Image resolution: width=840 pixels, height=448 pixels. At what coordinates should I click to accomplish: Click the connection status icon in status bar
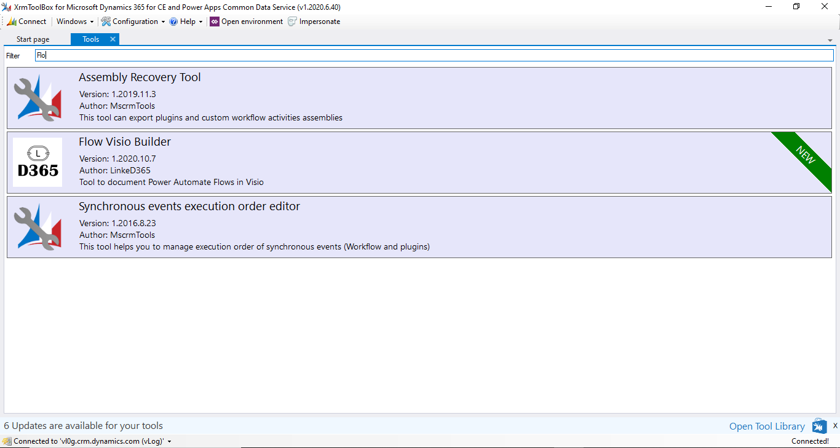coord(7,441)
